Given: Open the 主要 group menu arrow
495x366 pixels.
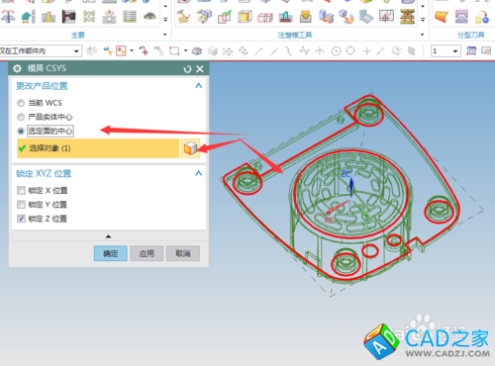Looking at the screenshot, I should point(165,35).
